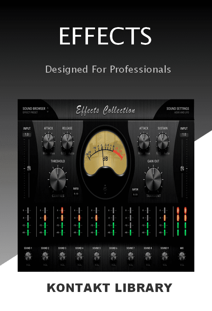Screen dimensions: 212x311
Task: Adjust the Sound 8 volume knob
Action: [148, 256]
